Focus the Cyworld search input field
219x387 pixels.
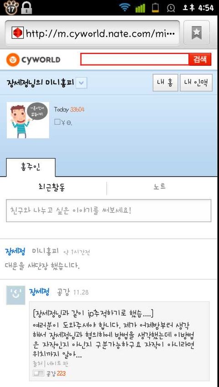(135, 59)
